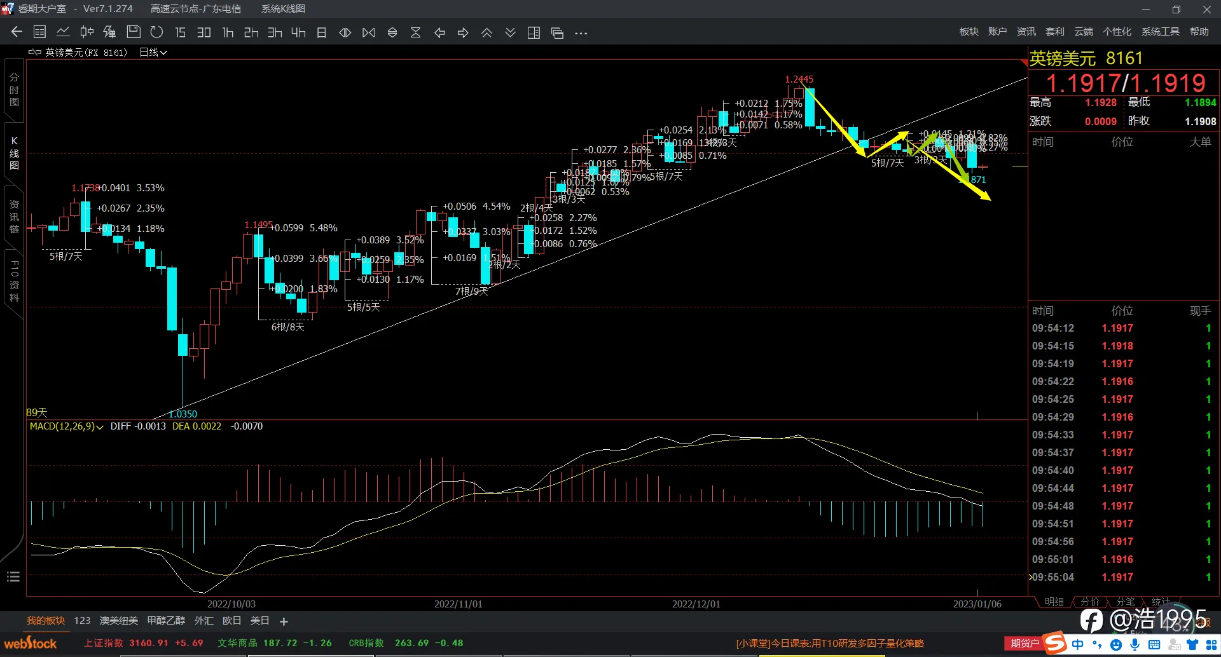1221x657 pixels.
Task: Open the 系统工具 menu
Action: pos(1160,32)
